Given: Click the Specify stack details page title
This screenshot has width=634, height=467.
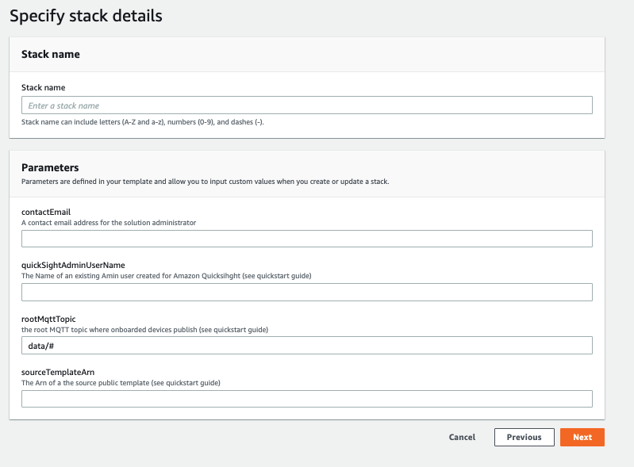Looking at the screenshot, I should pyautogui.click(x=86, y=16).
